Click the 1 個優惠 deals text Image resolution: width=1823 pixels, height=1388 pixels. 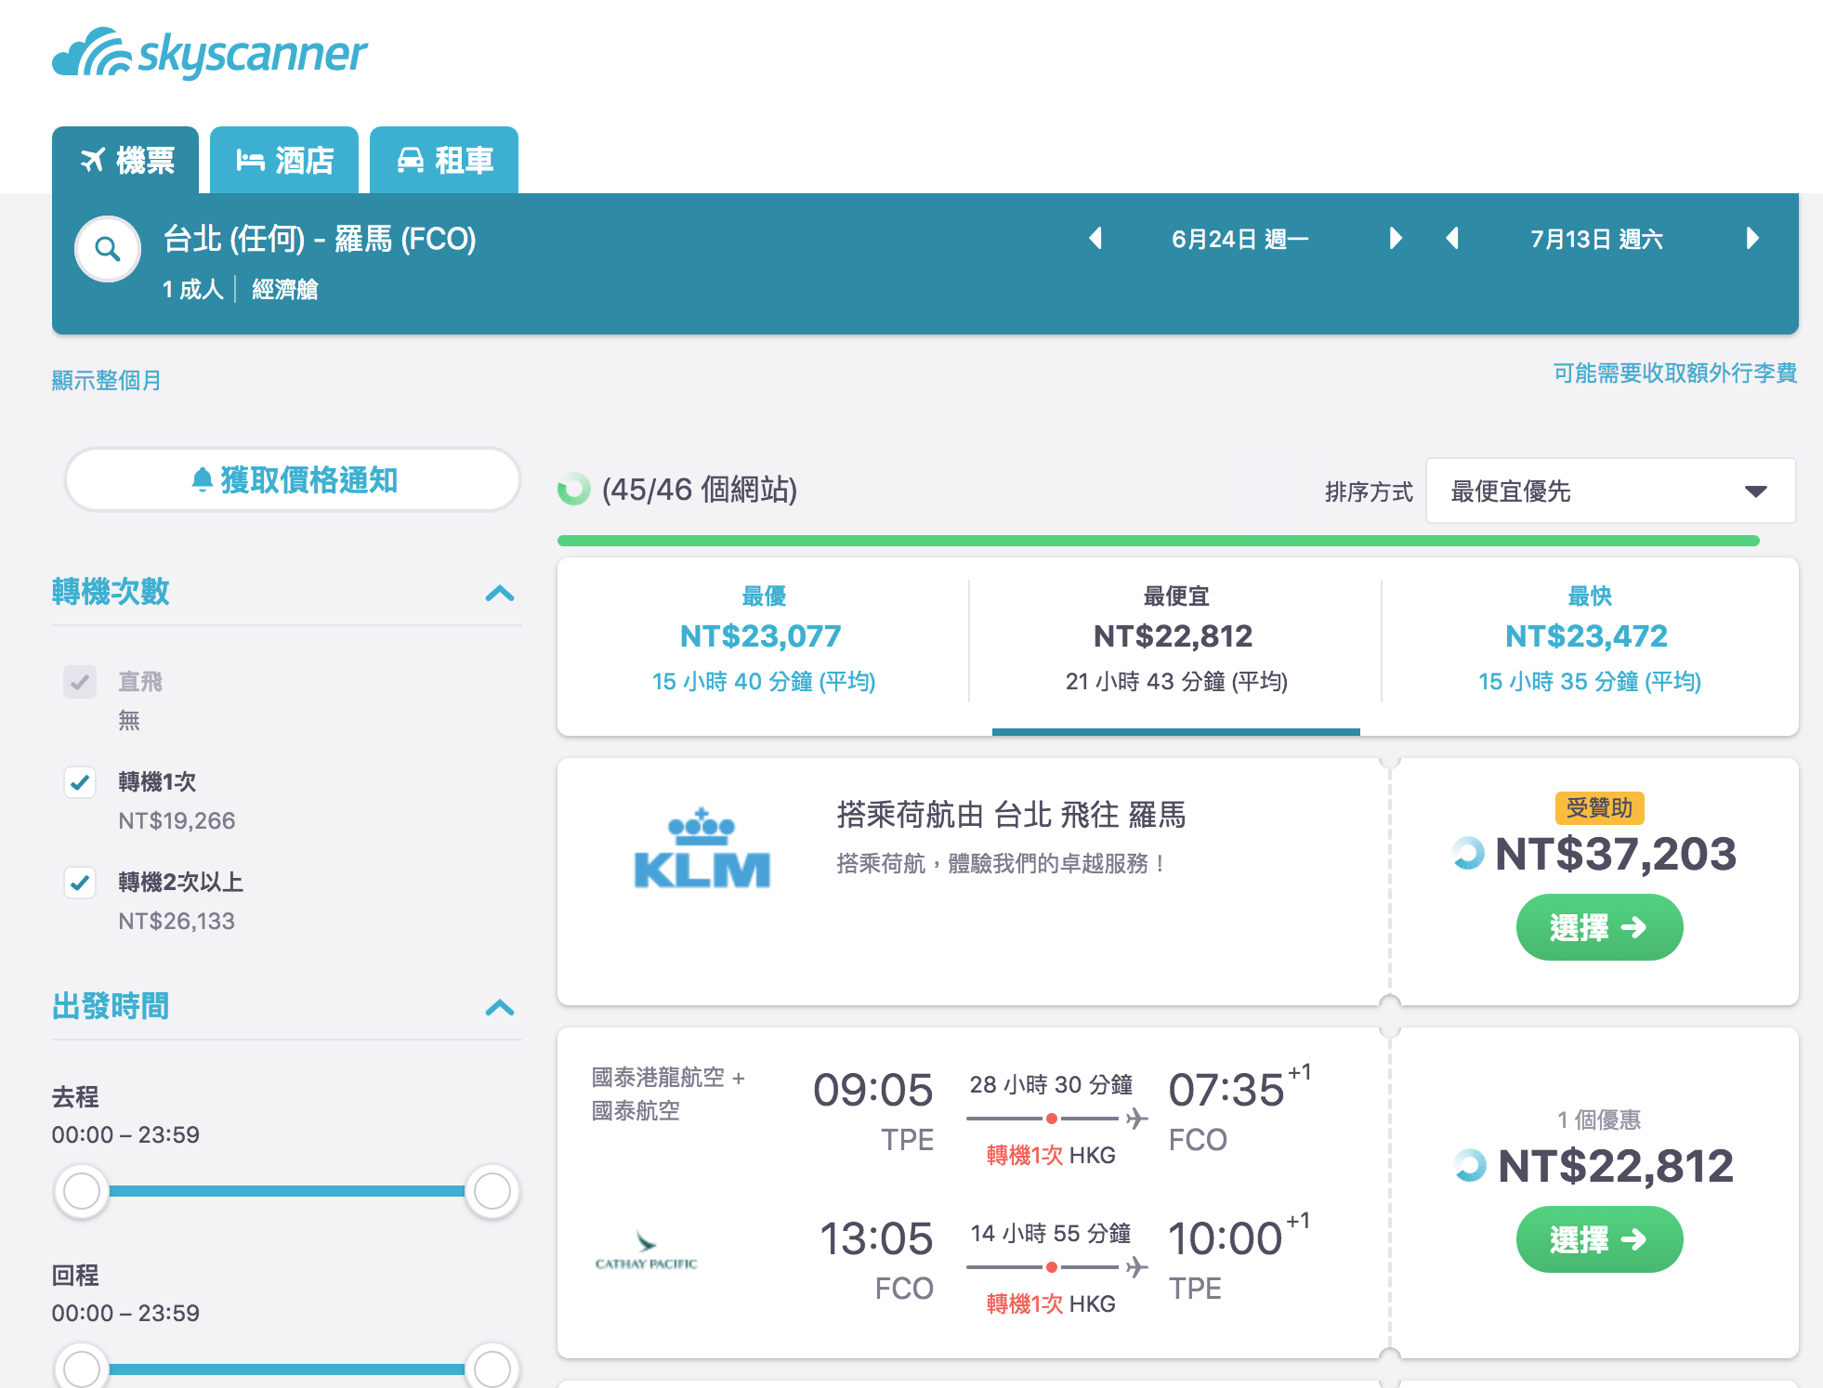[1599, 1120]
